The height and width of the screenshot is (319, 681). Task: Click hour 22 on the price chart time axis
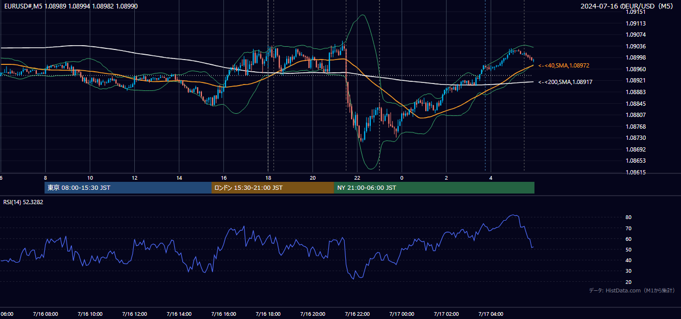pyautogui.click(x=357, y=178)
